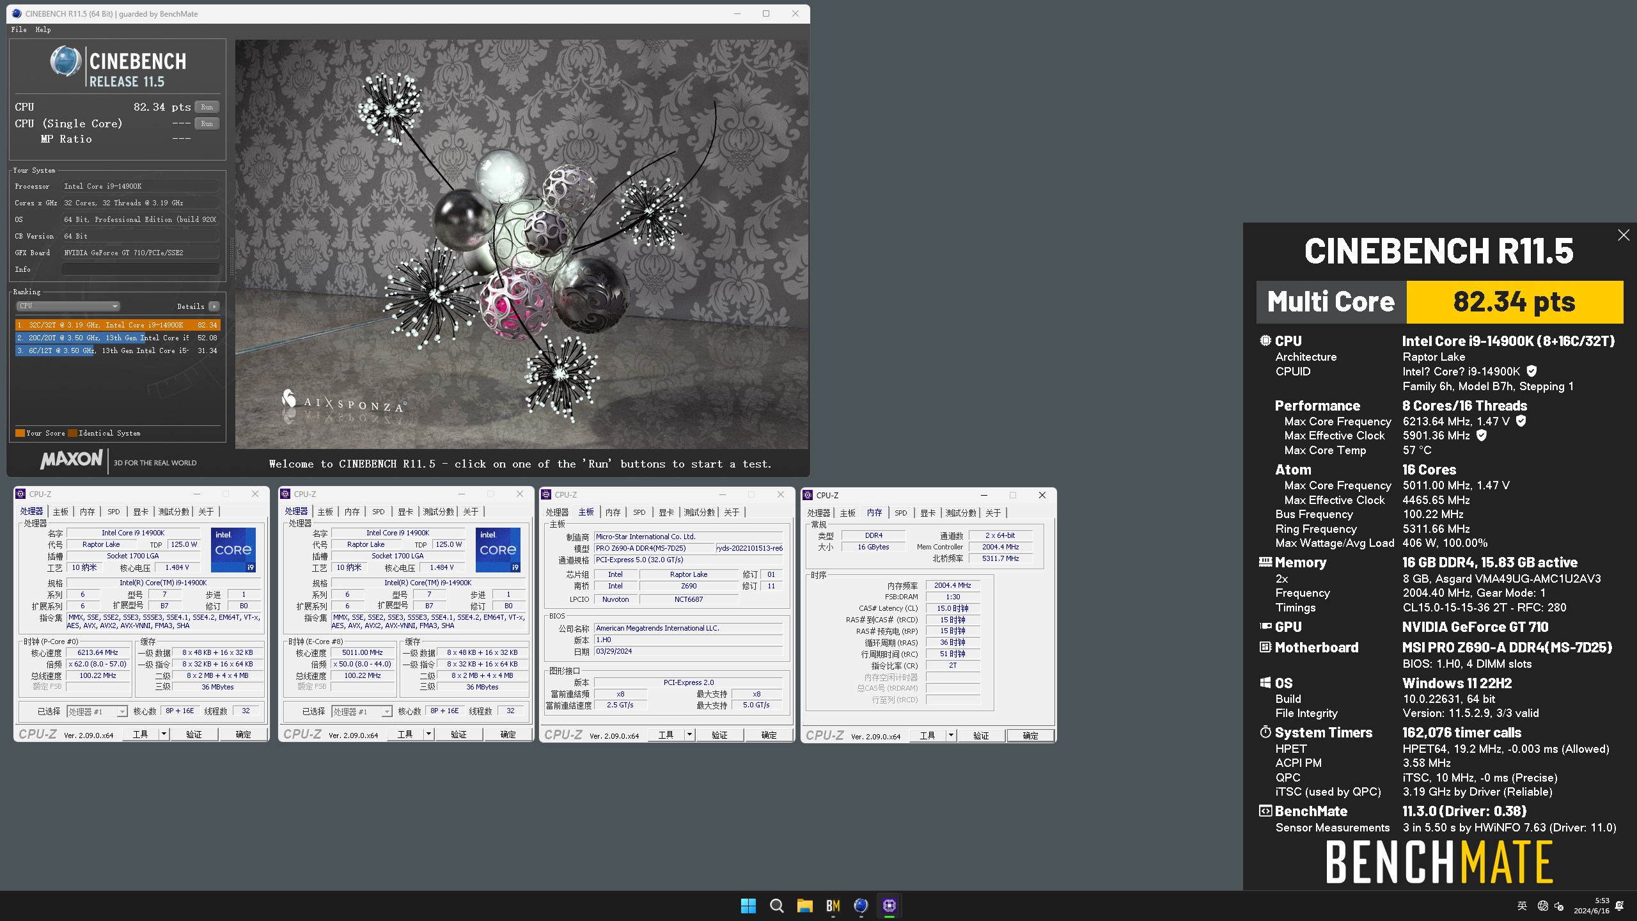The width and height of the screenshot is (1637, 921).
Task: Click the Cinebench Release 11.5 logo sphere
Action: coord(66,62)
